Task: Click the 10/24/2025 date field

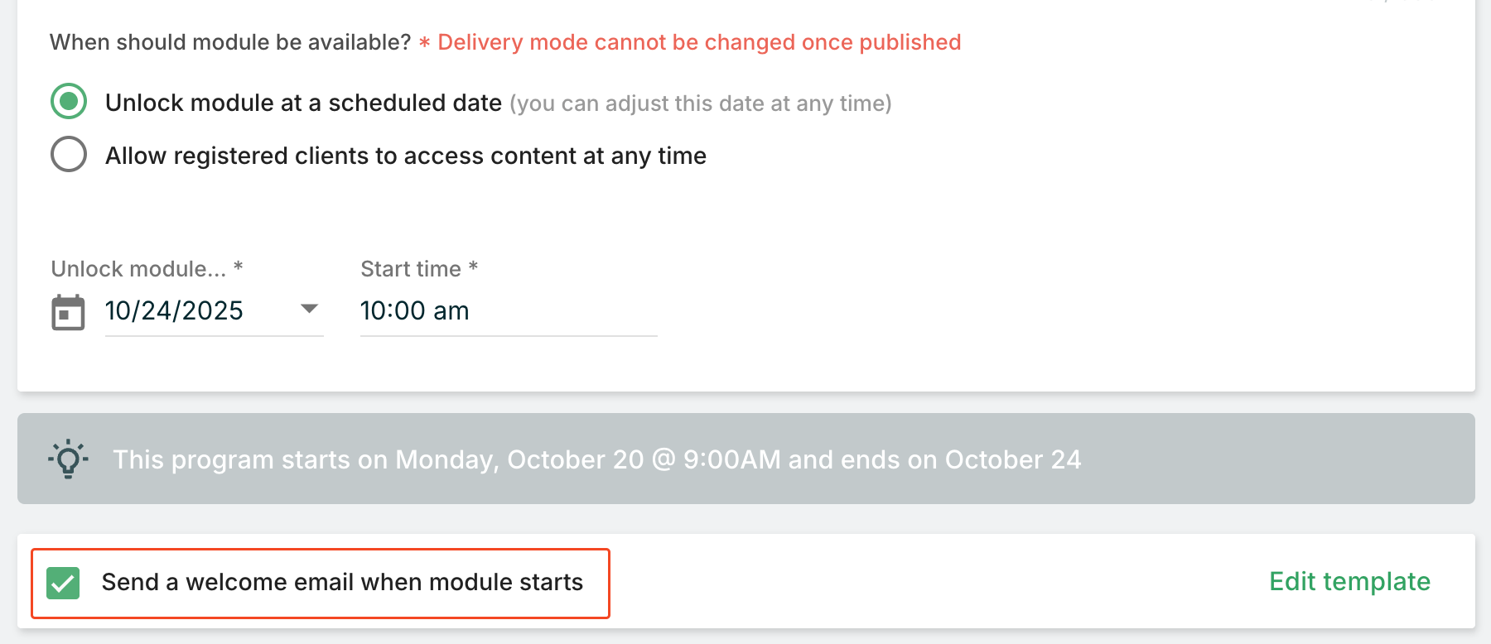Action: (x=174, y=311)
